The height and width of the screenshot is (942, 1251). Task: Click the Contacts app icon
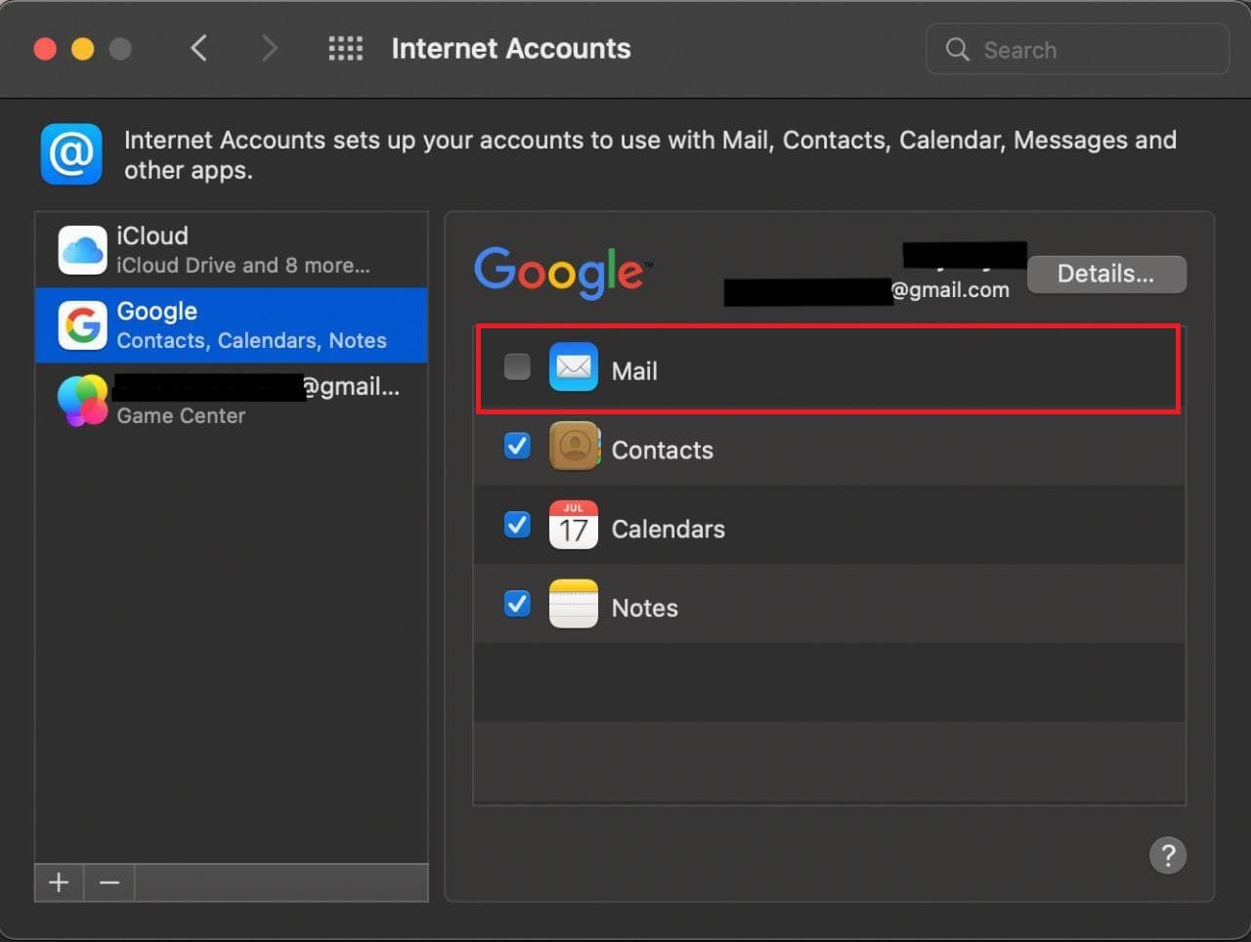(x=574, y=447)
